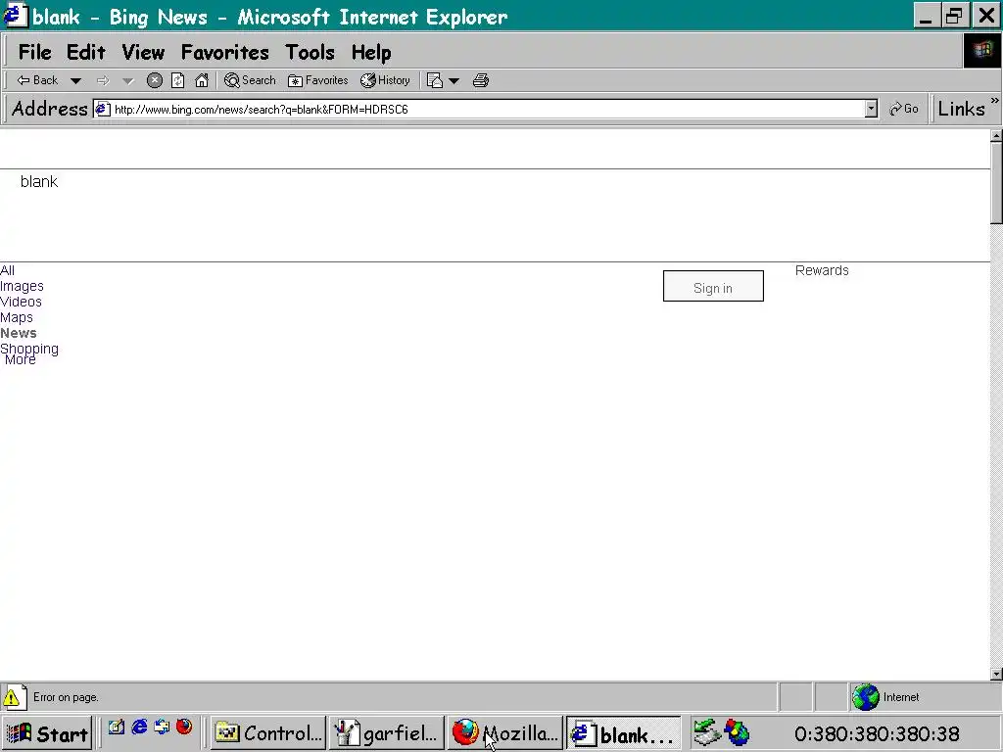Launch Internet Explorer from quick launch
This screenshot has width=1003, height=752.
(x=139, y=728)
